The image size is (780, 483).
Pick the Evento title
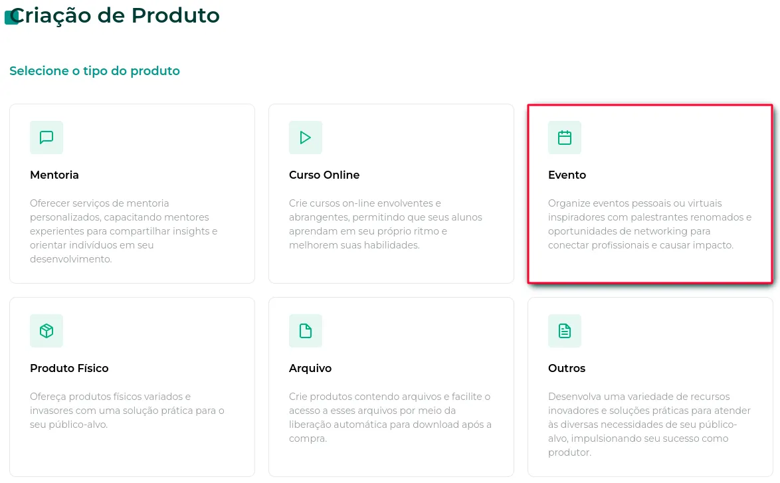[567, 175]
